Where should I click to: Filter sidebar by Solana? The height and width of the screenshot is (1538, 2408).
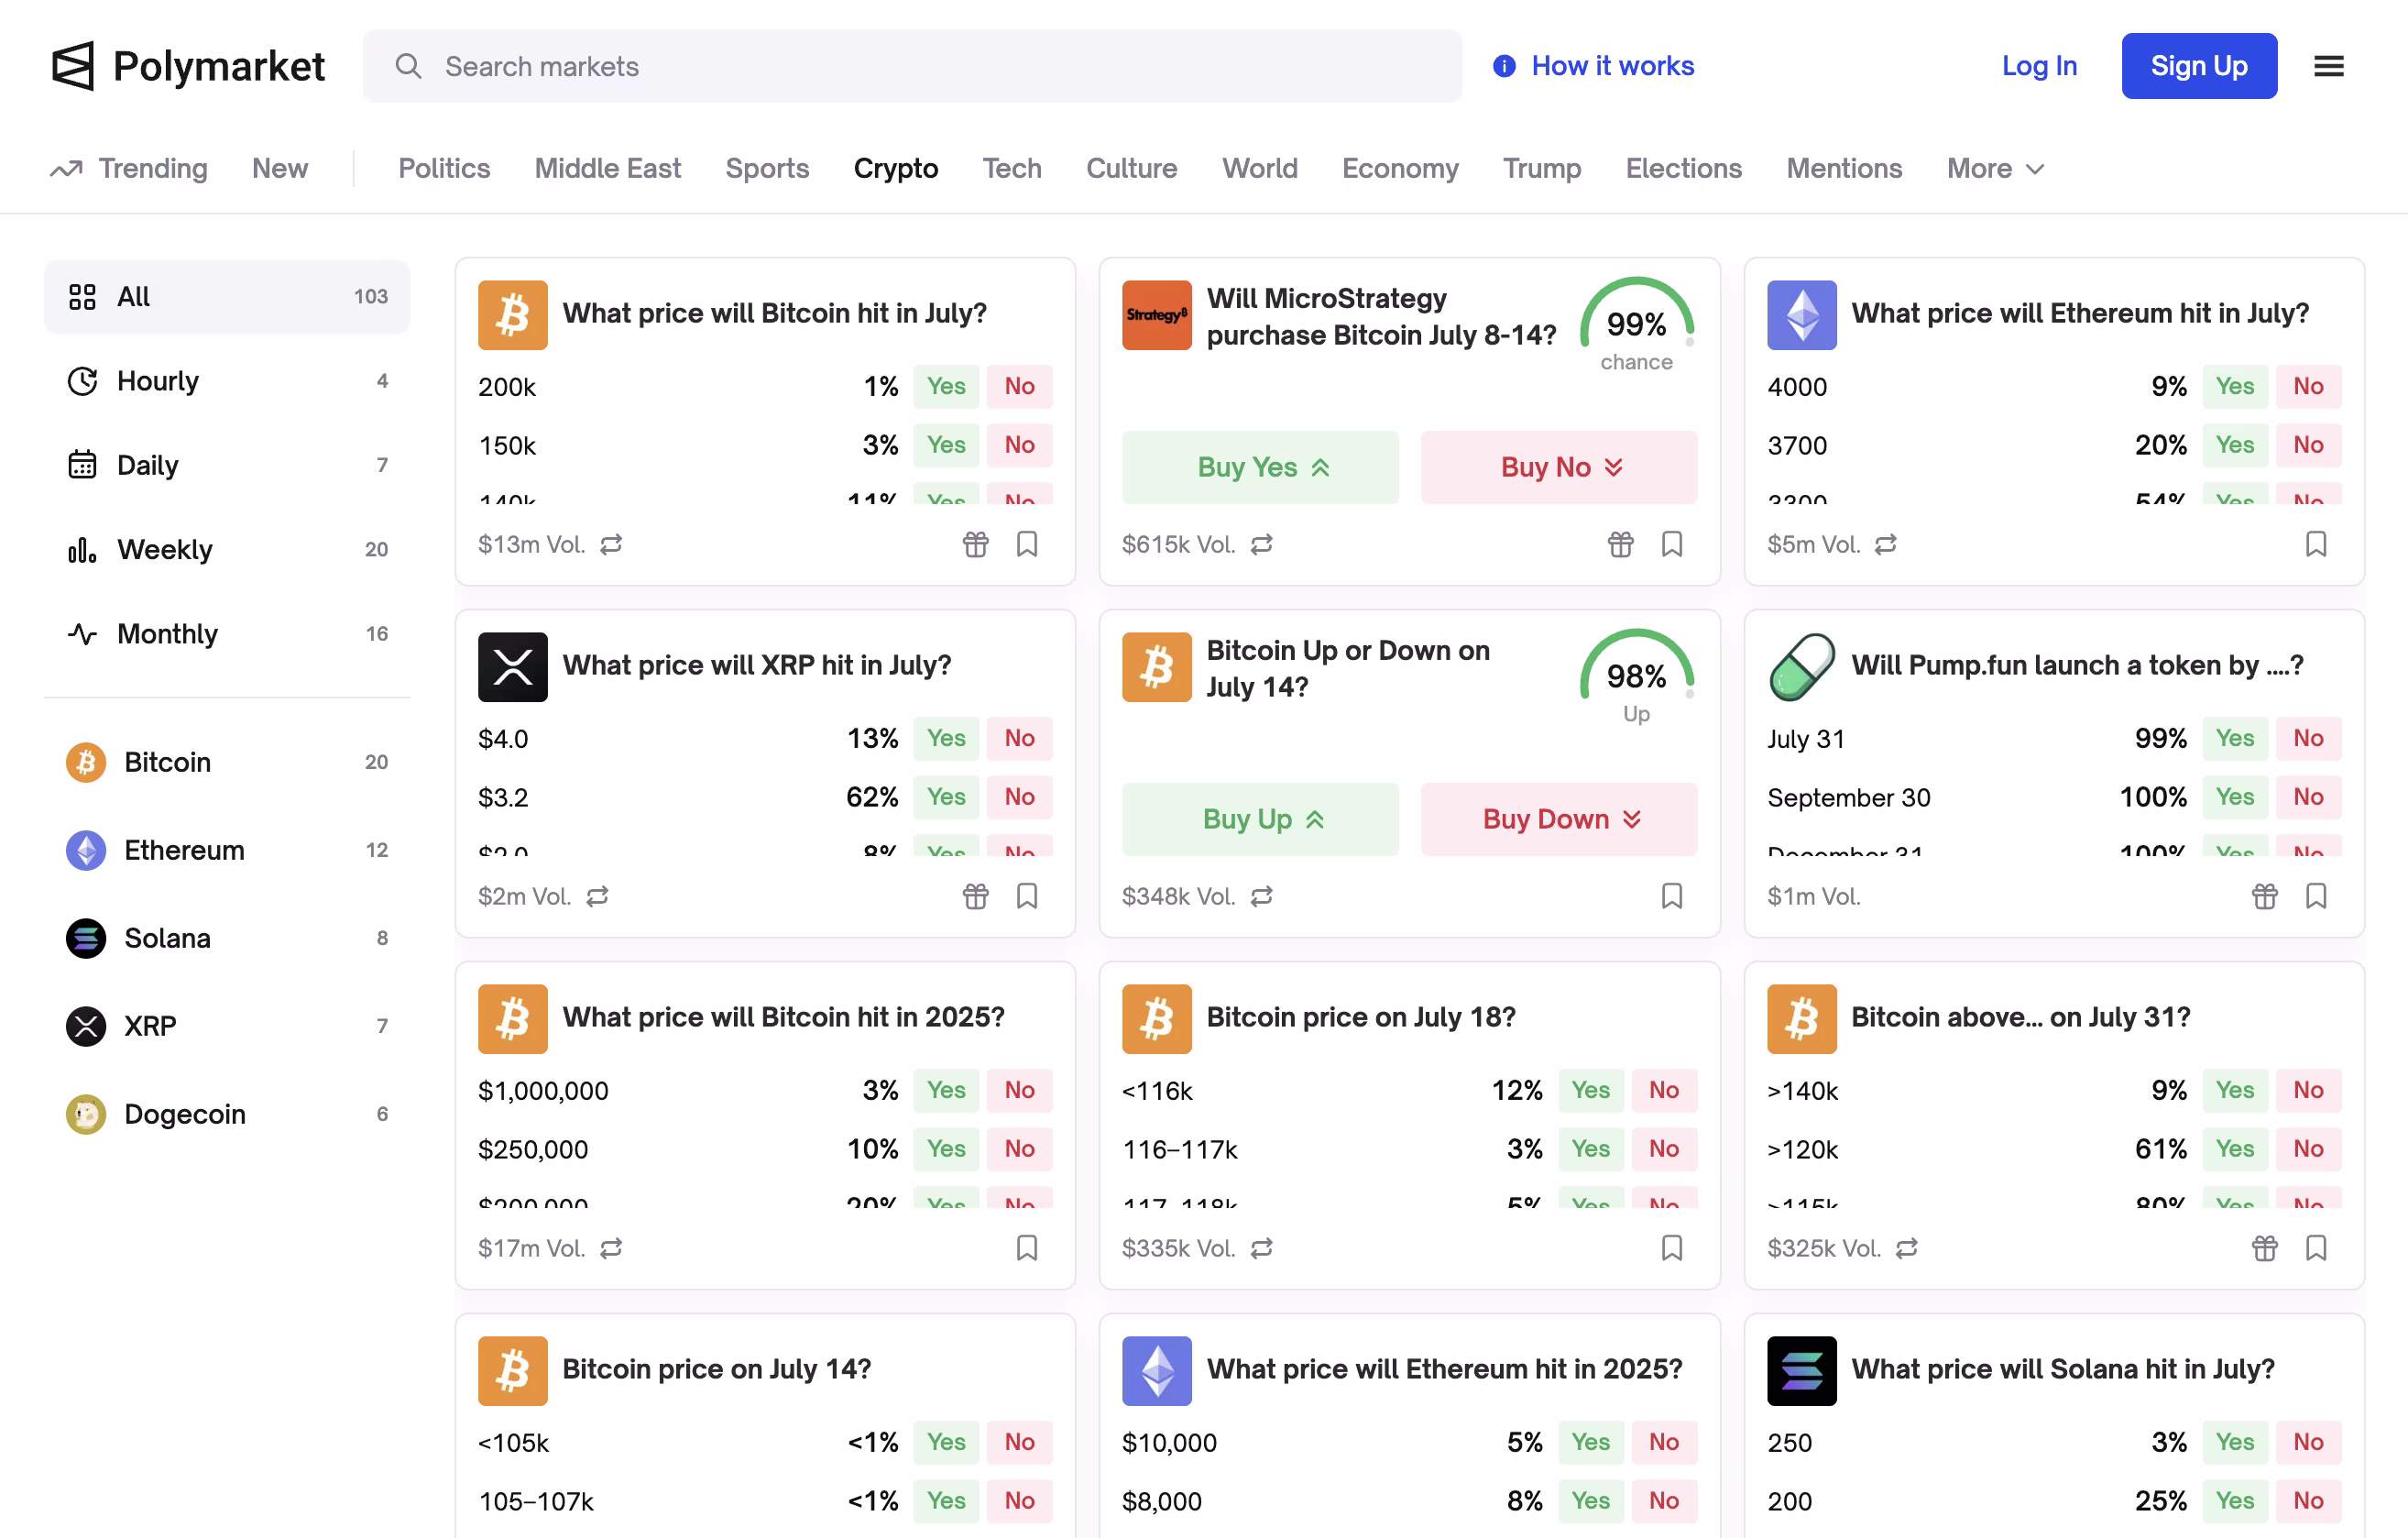click(x=227, y=938)
